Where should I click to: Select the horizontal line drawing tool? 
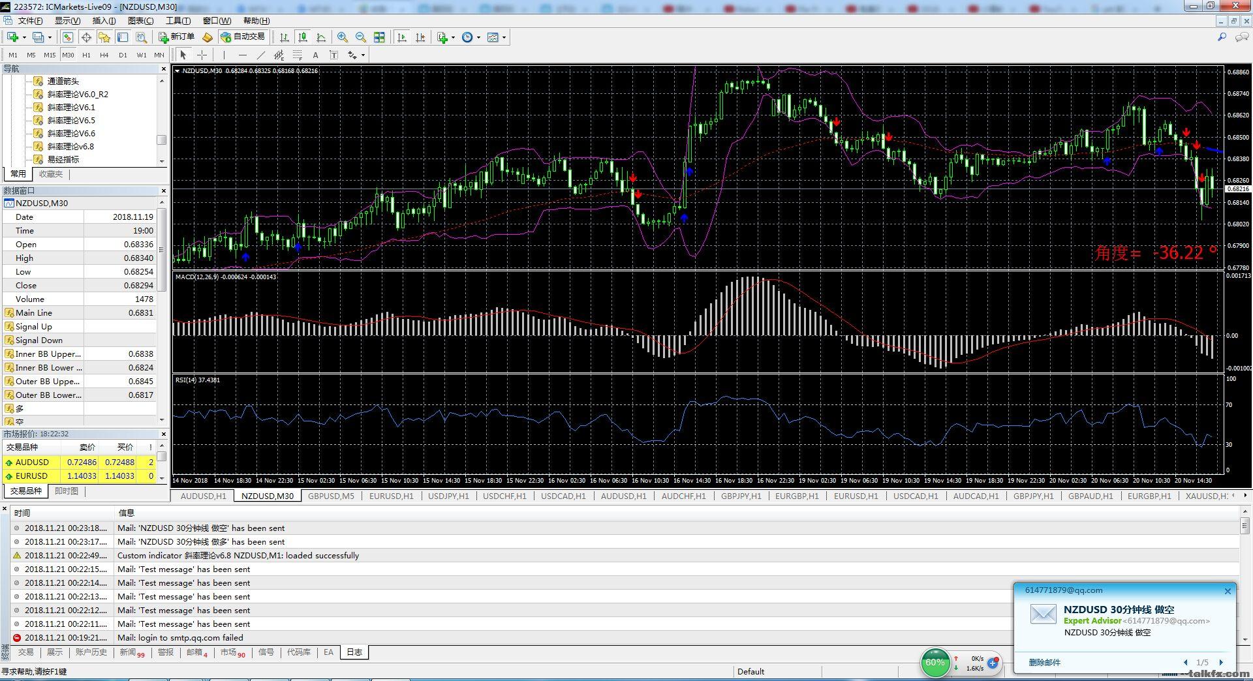(x=242, y=55)
